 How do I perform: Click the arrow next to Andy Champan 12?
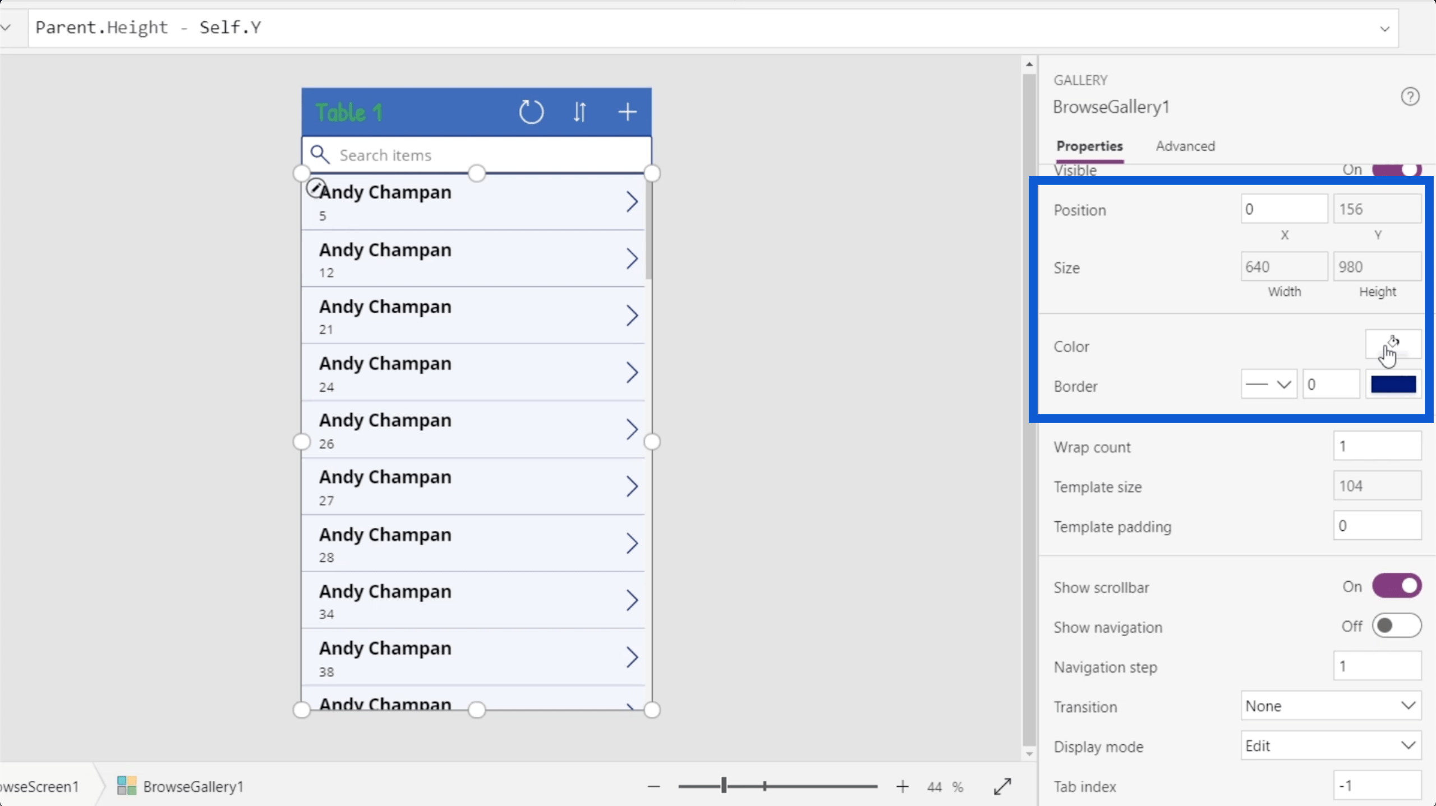click(x=632, y=258)
